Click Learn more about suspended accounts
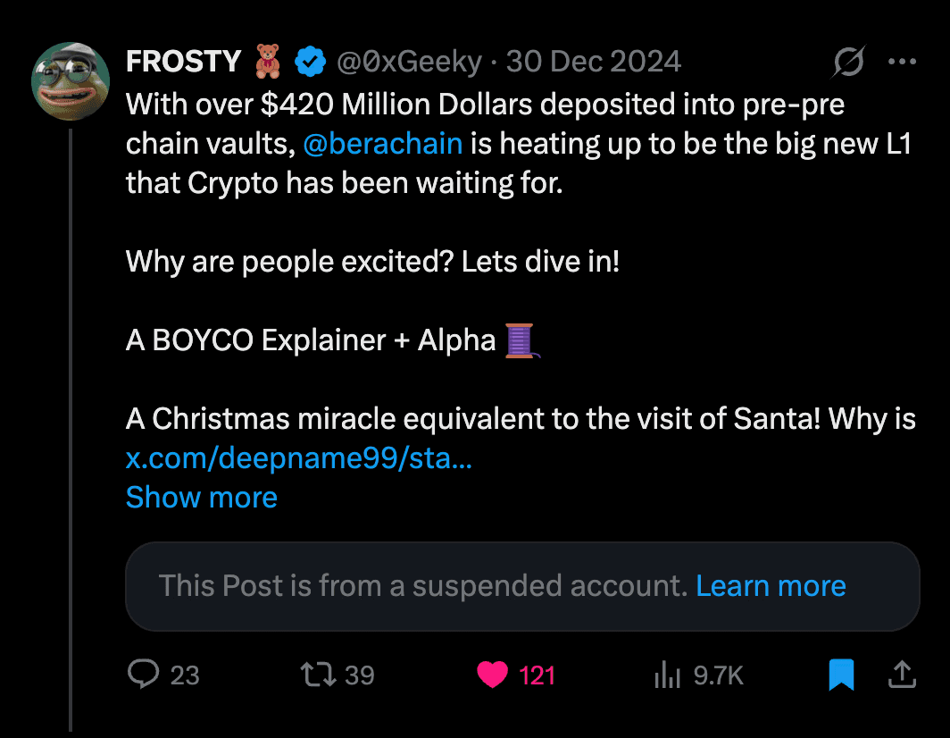 pos(771,585)
